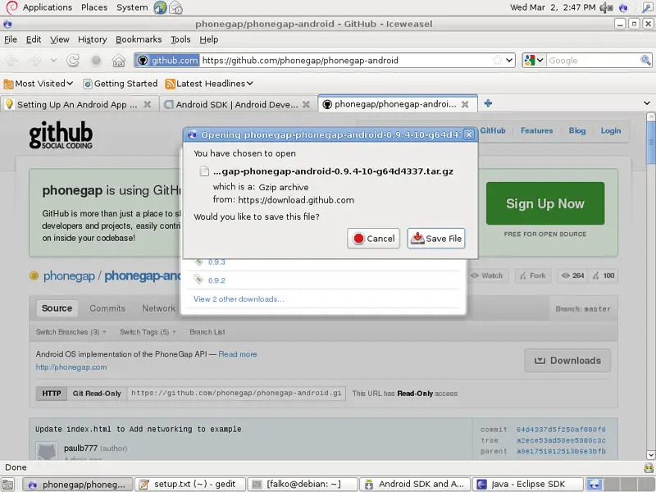
Task: Expand Switch Tags (5) dropdown
Action: pos(148,332)
